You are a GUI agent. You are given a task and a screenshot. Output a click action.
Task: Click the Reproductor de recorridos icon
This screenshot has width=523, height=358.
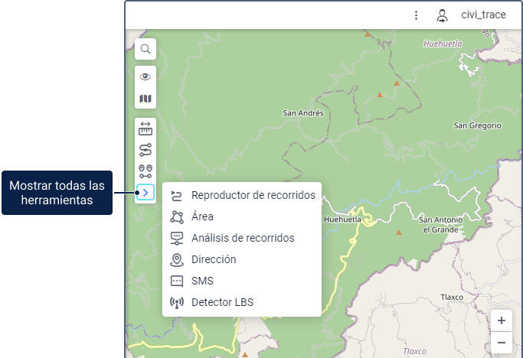coord(177,196)
